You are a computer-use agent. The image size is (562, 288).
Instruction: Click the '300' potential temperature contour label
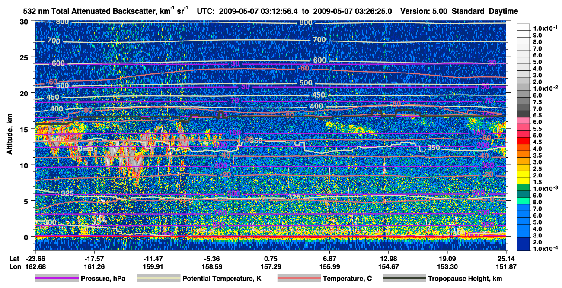tap(50, 222)
